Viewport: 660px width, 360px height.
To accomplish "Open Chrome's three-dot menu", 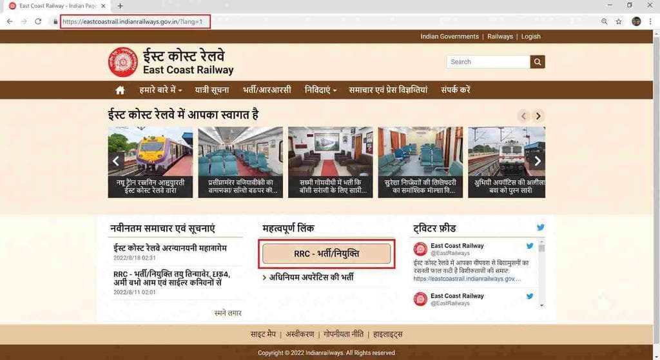I will click(x=650, y=21).
